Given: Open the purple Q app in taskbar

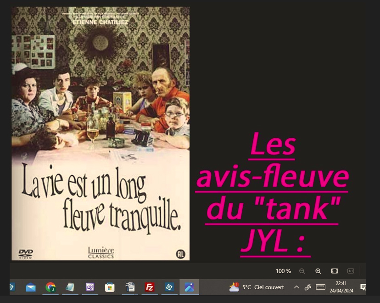Looking at the screenshot, I should pos(90,287).
